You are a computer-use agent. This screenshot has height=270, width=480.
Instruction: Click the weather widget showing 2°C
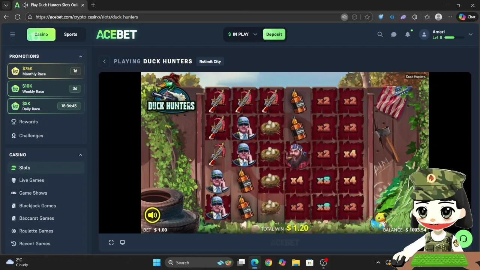[x=17, y=262]
